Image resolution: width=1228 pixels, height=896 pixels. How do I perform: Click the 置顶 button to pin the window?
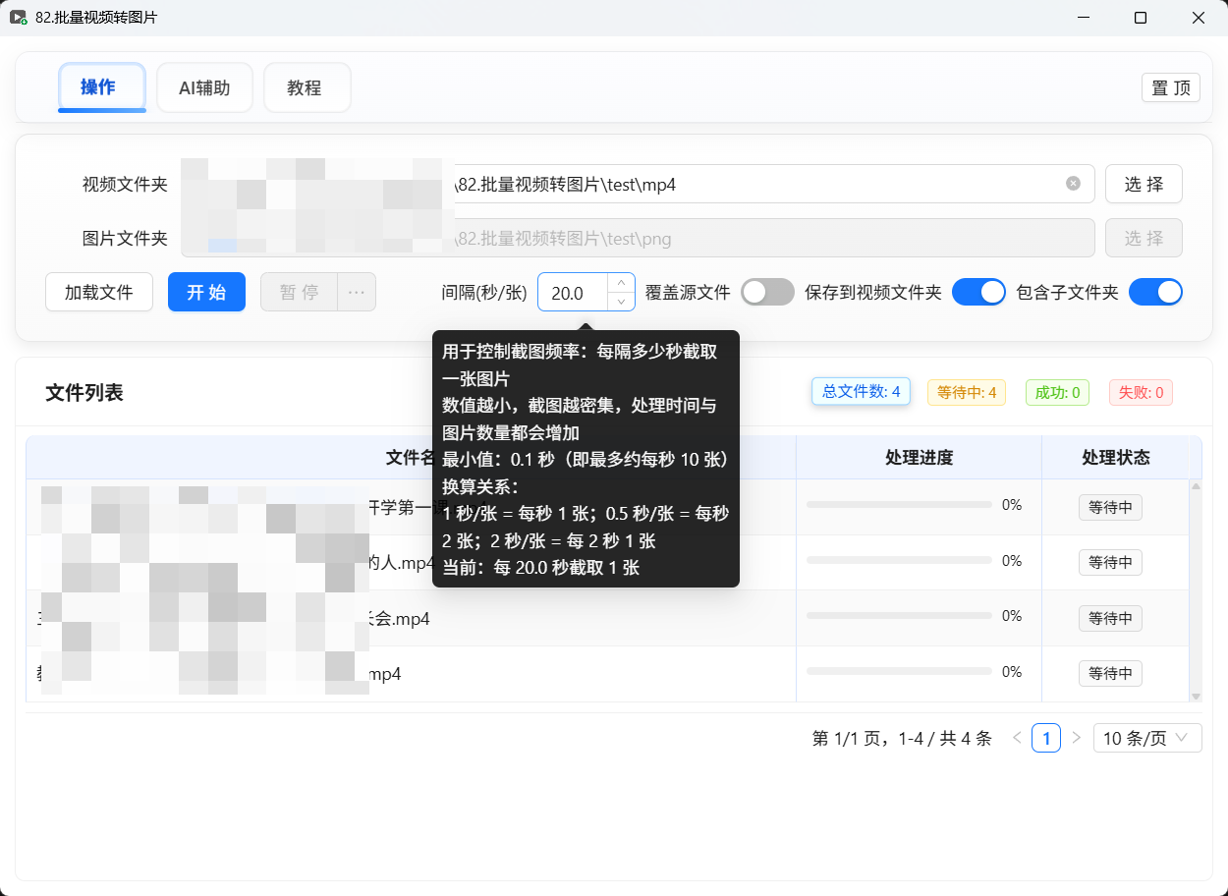point(1170,87)
